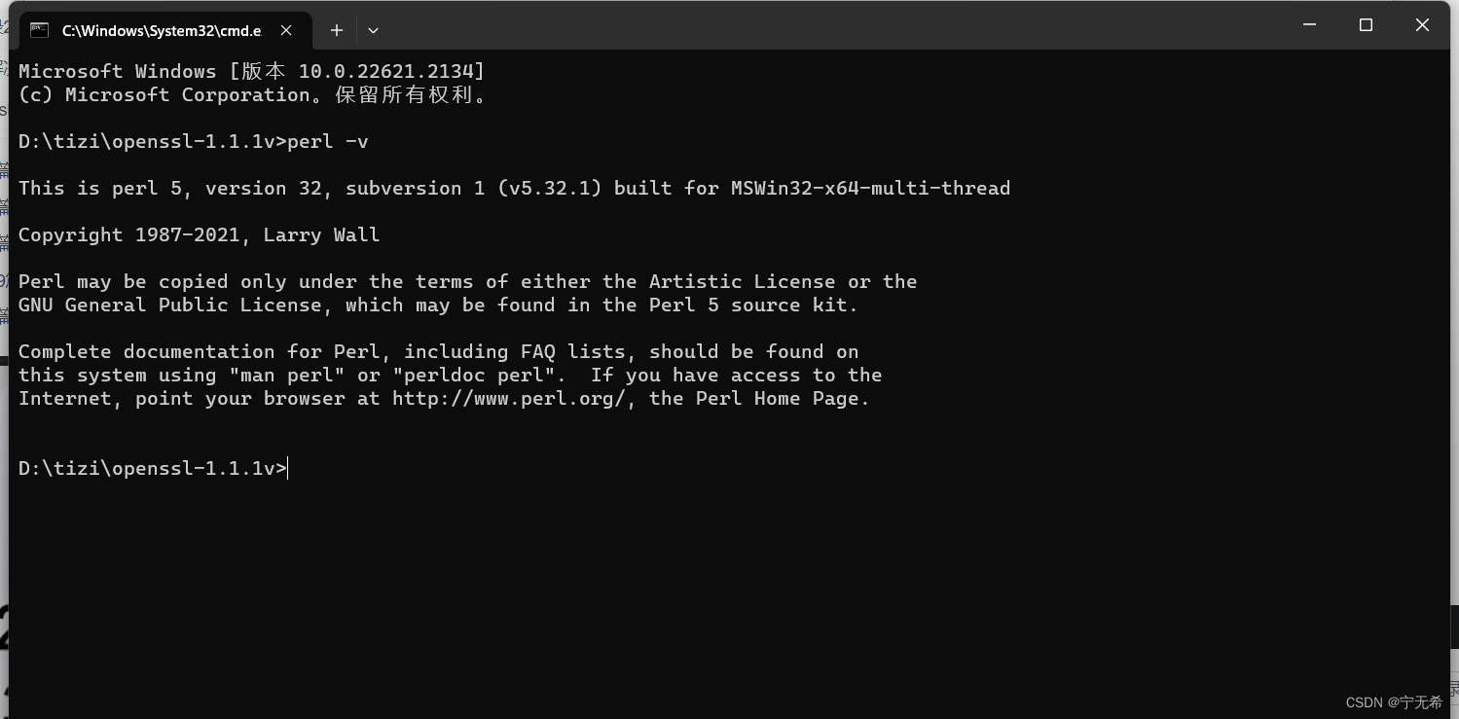Image resolution: width=1459 pixels, height=719 pixels.
Task: Maximize the terminal window
Action: 1366,25
